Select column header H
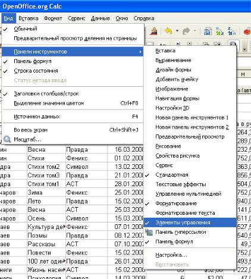The image size is (251, 279). 243,74
